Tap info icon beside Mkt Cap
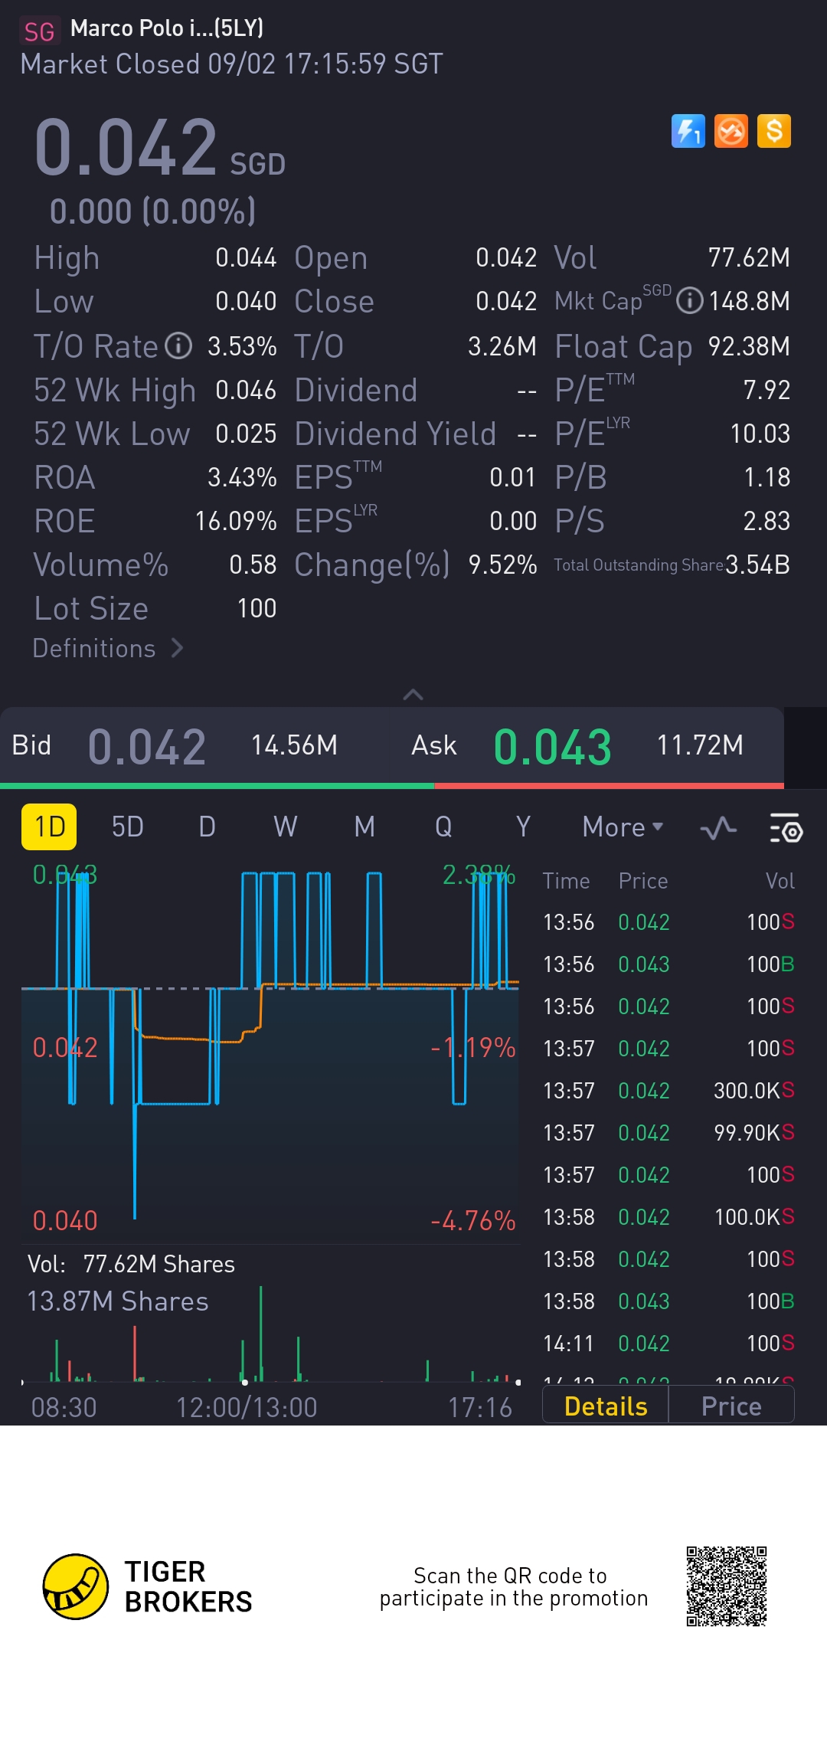Screen dimensions: 827x1748 click(x=690, y=301)
